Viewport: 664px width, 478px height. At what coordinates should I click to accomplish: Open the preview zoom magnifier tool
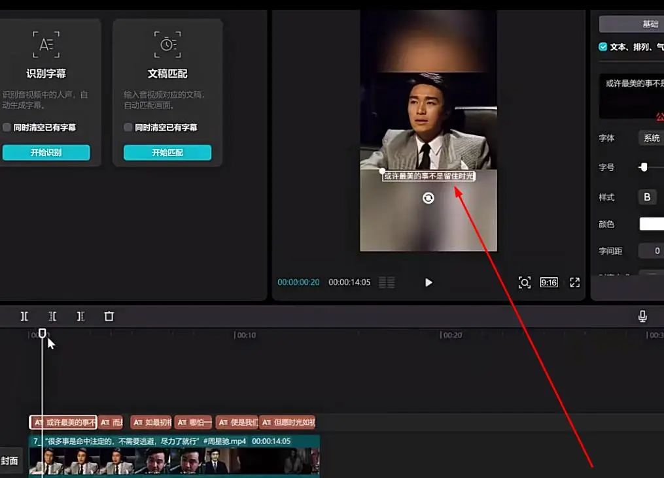[x=526, y=282]
